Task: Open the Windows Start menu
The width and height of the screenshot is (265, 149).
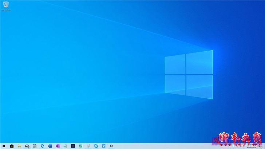Action: coord(4,146)
